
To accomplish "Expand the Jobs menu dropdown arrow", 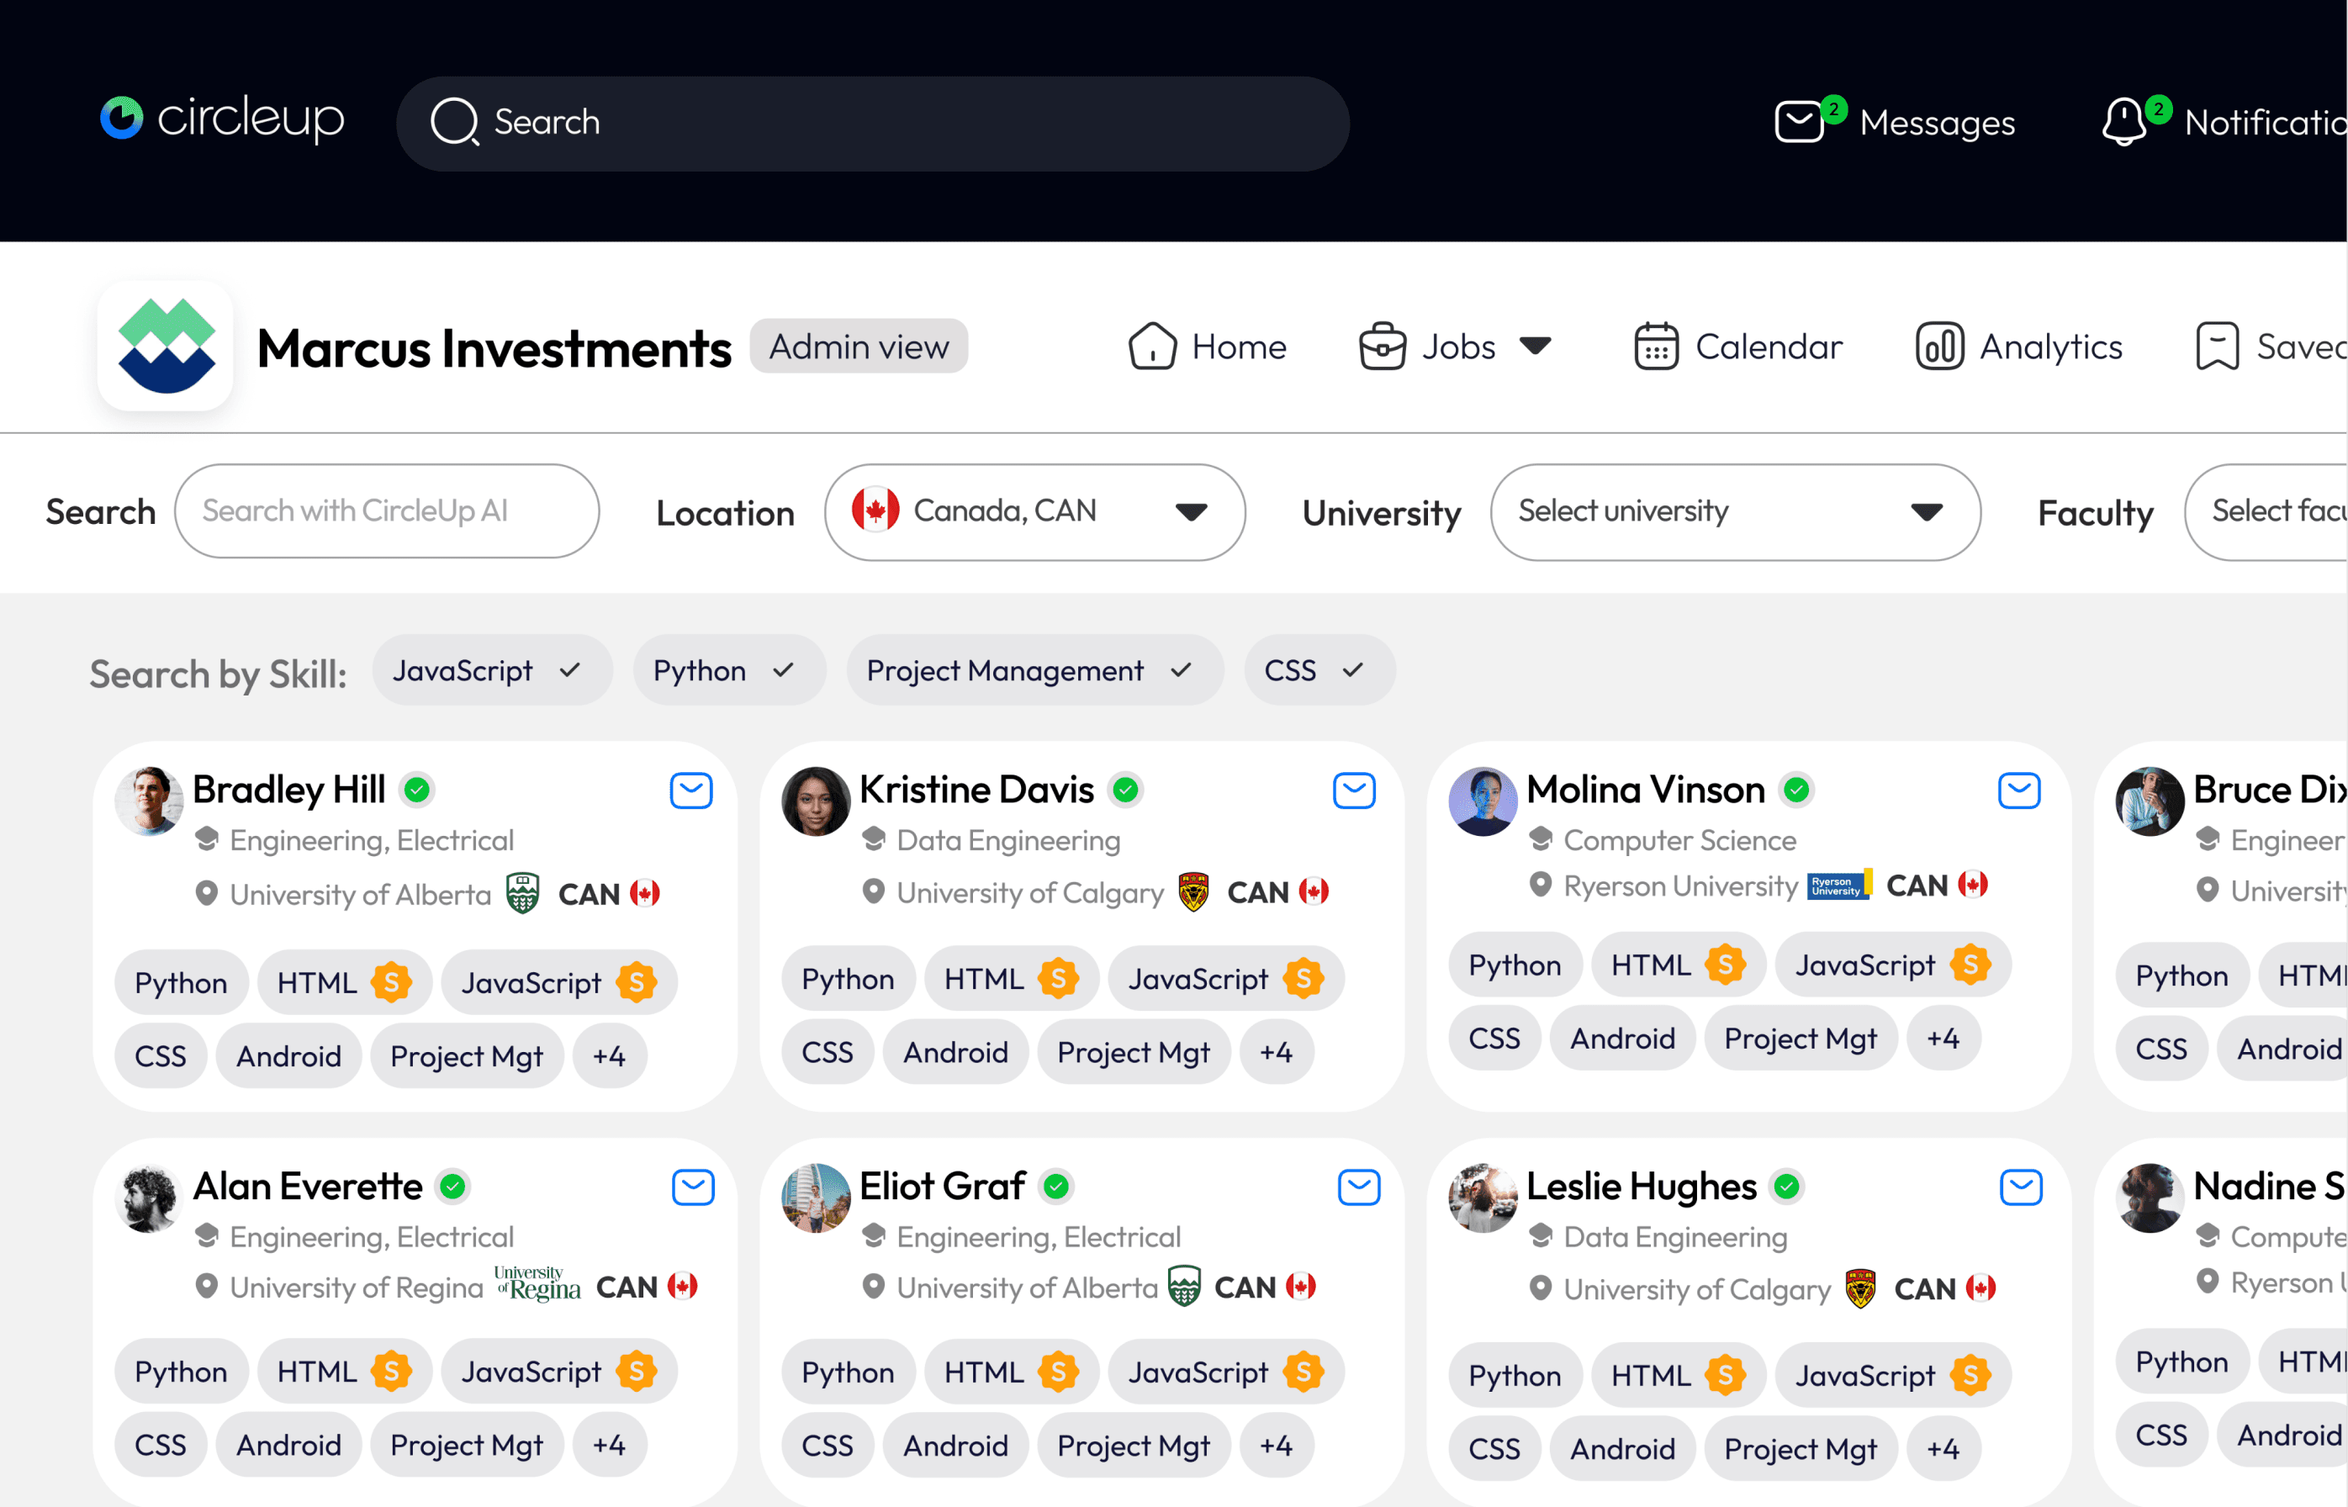I will click(x=1535, y=346).
